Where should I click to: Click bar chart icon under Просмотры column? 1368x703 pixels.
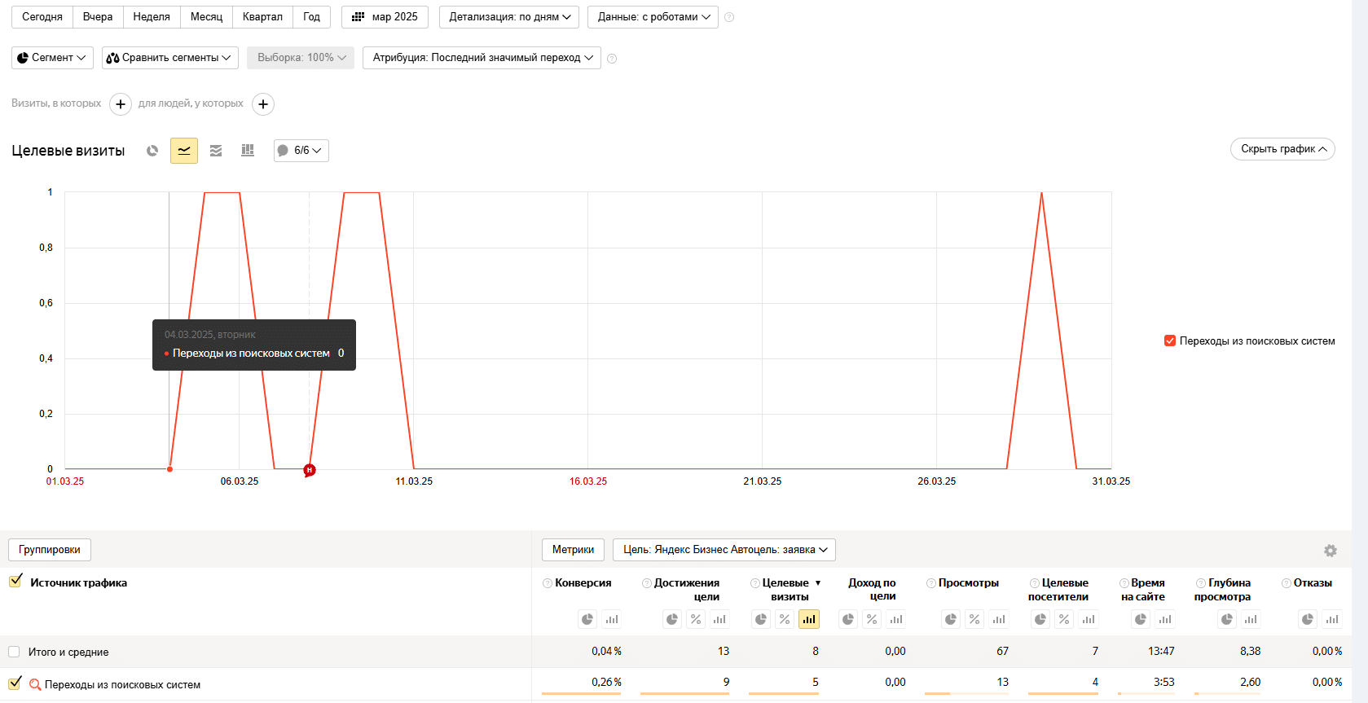999,619
